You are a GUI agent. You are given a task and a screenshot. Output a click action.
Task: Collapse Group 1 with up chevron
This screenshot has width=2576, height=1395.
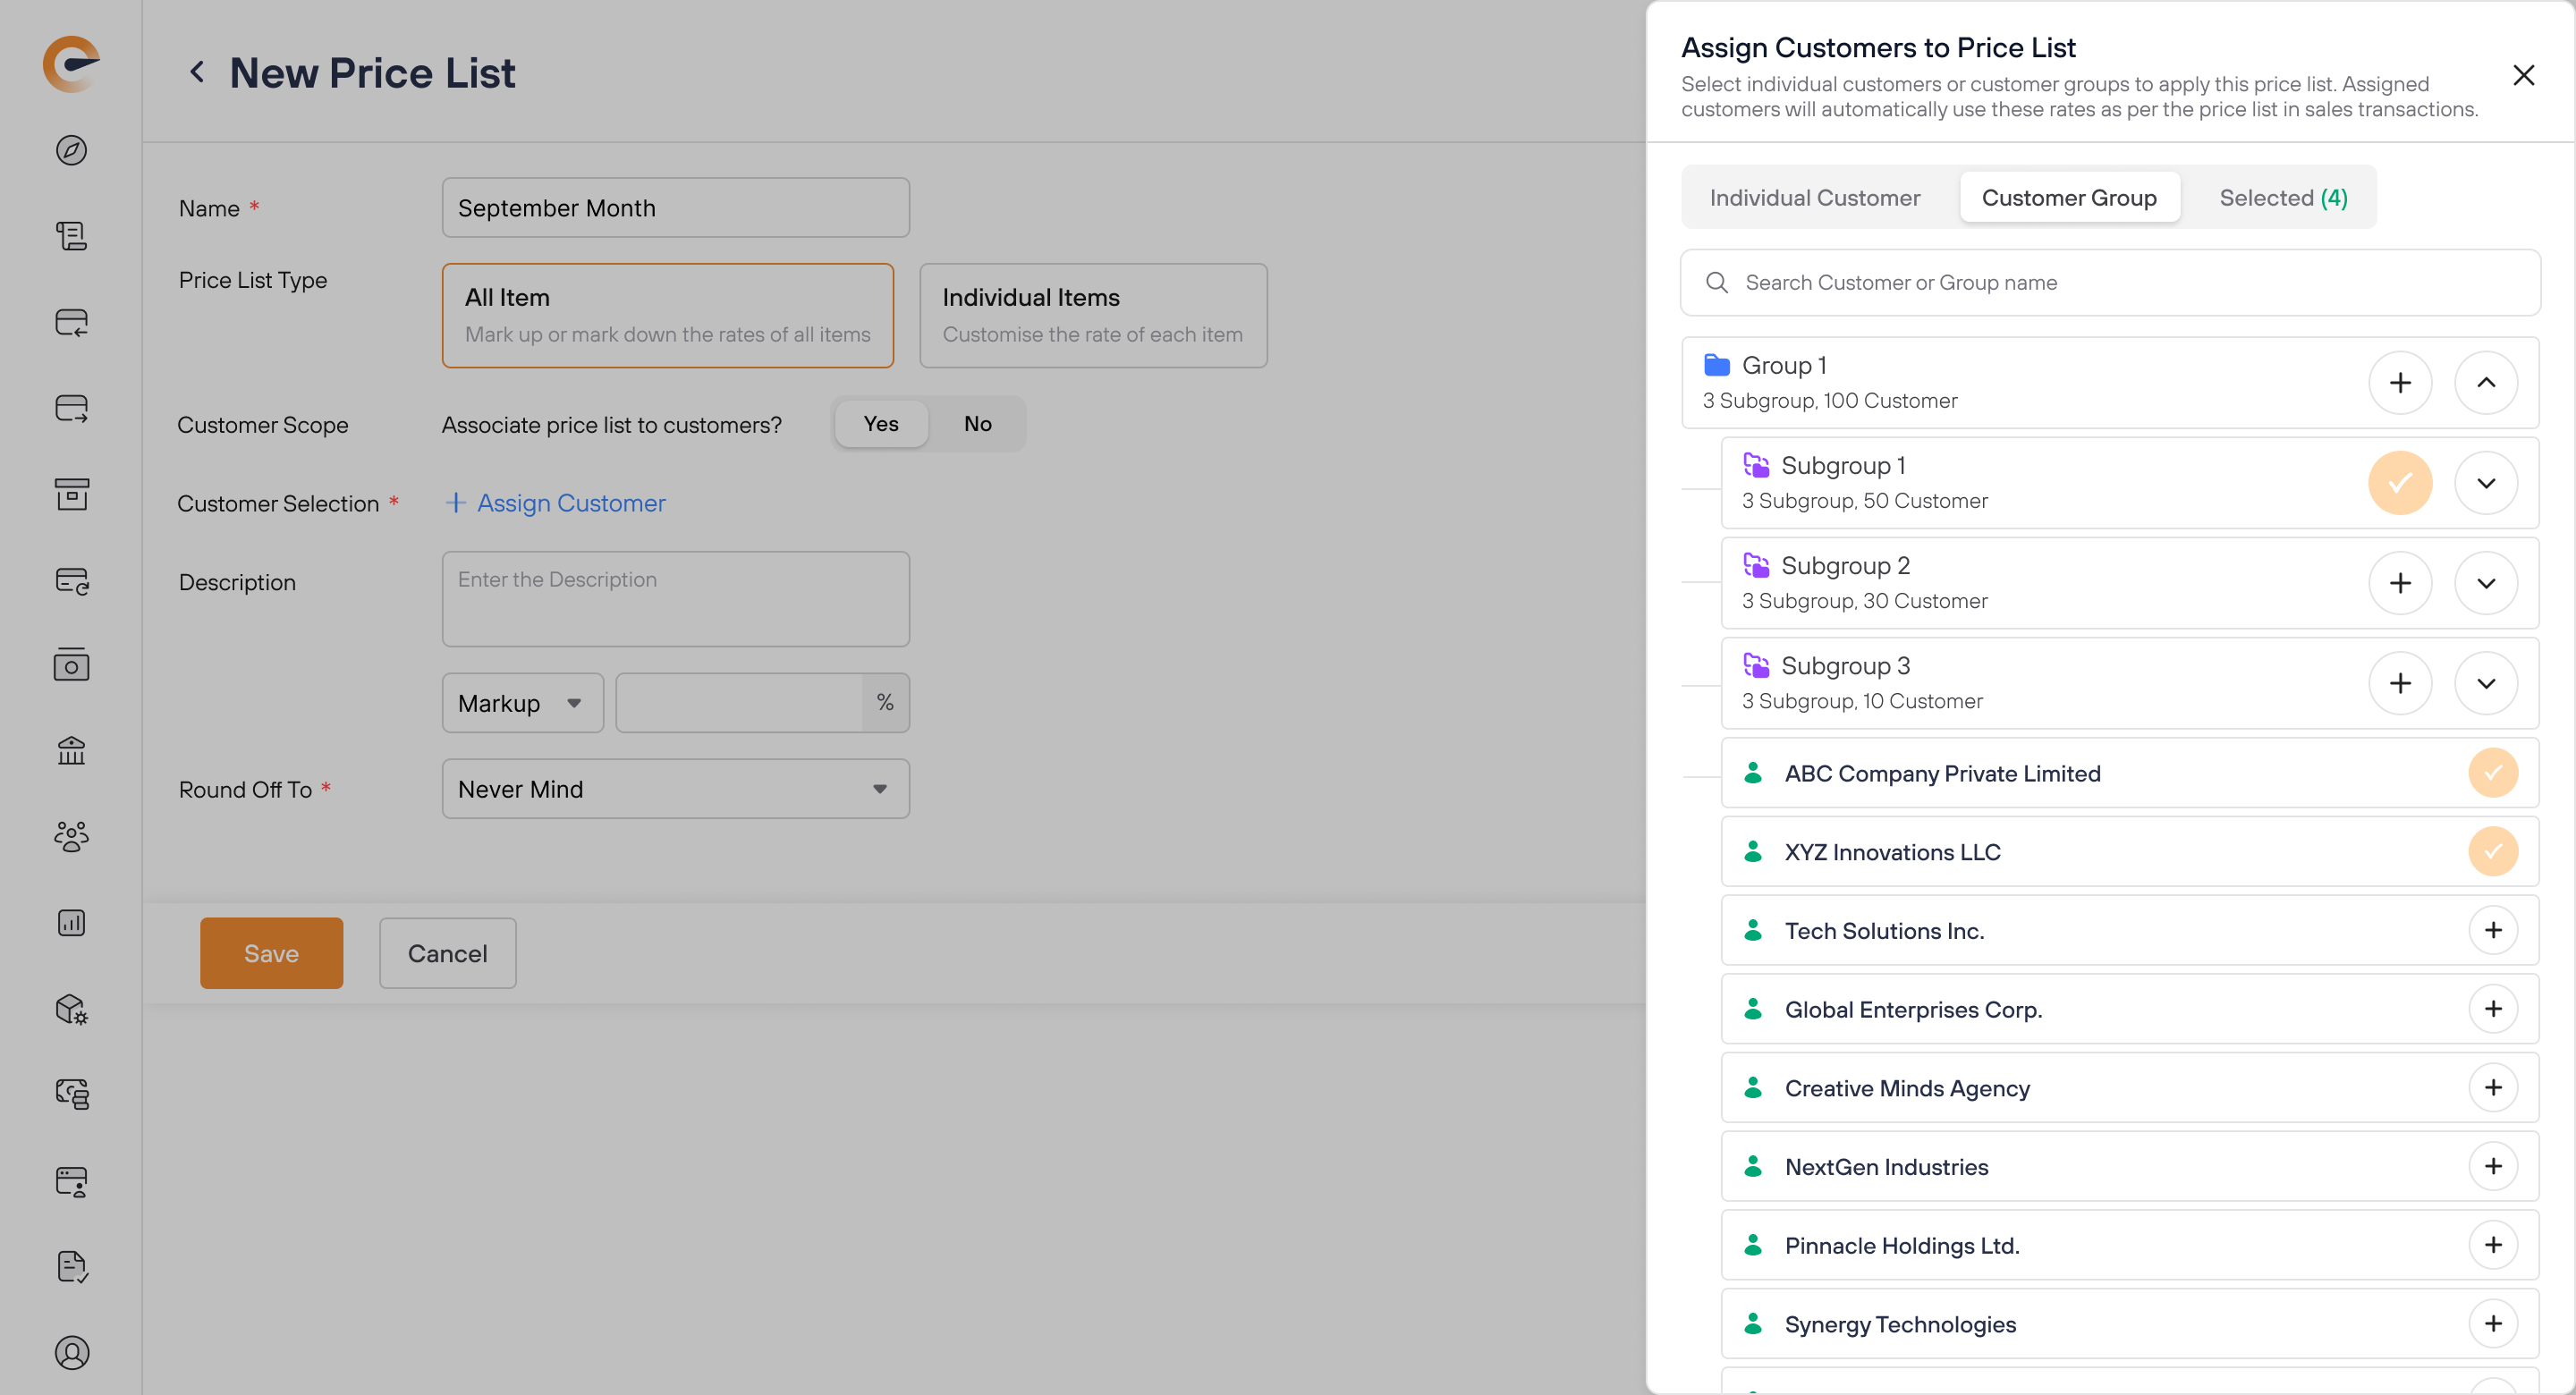(x=2485, y=383)
